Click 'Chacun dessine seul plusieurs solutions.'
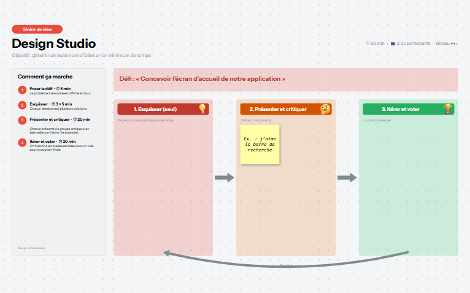Image resolution: width=470 pixels, height=293 pixels. [x=58, y=108]
